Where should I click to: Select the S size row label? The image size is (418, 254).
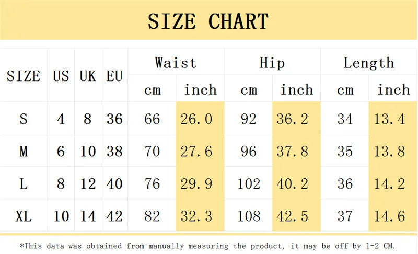click(24, 119)
